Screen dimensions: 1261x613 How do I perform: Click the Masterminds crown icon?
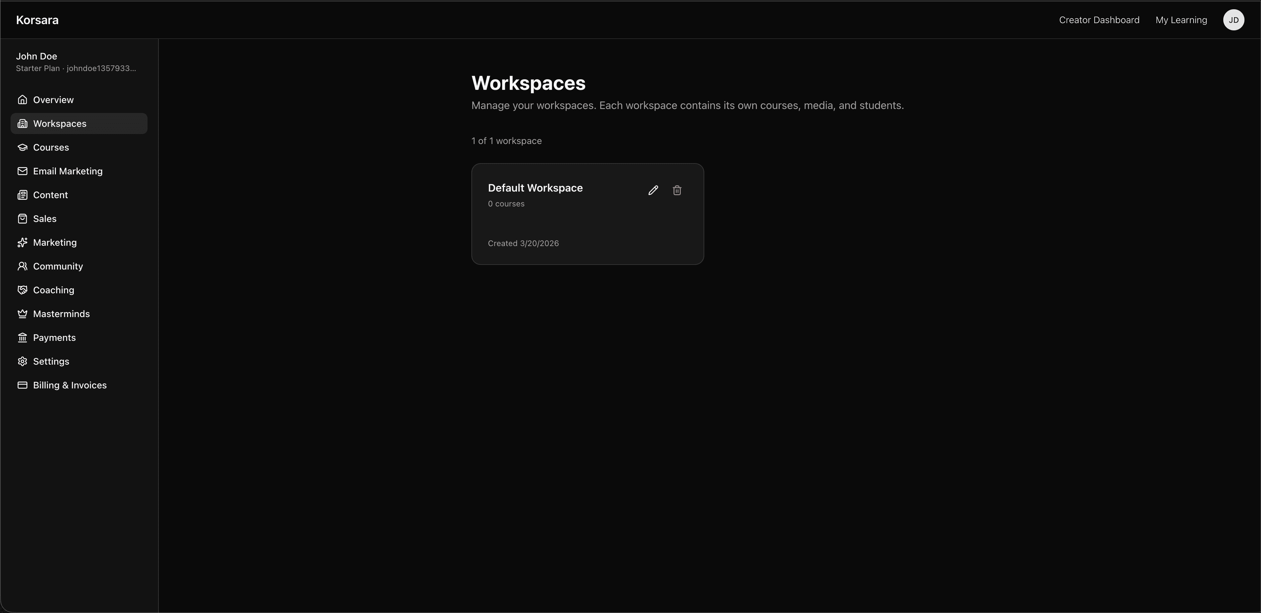(x=22, y=313)
